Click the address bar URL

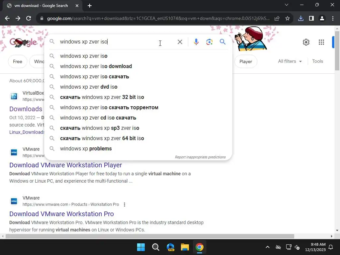click(x=158, y=19)
